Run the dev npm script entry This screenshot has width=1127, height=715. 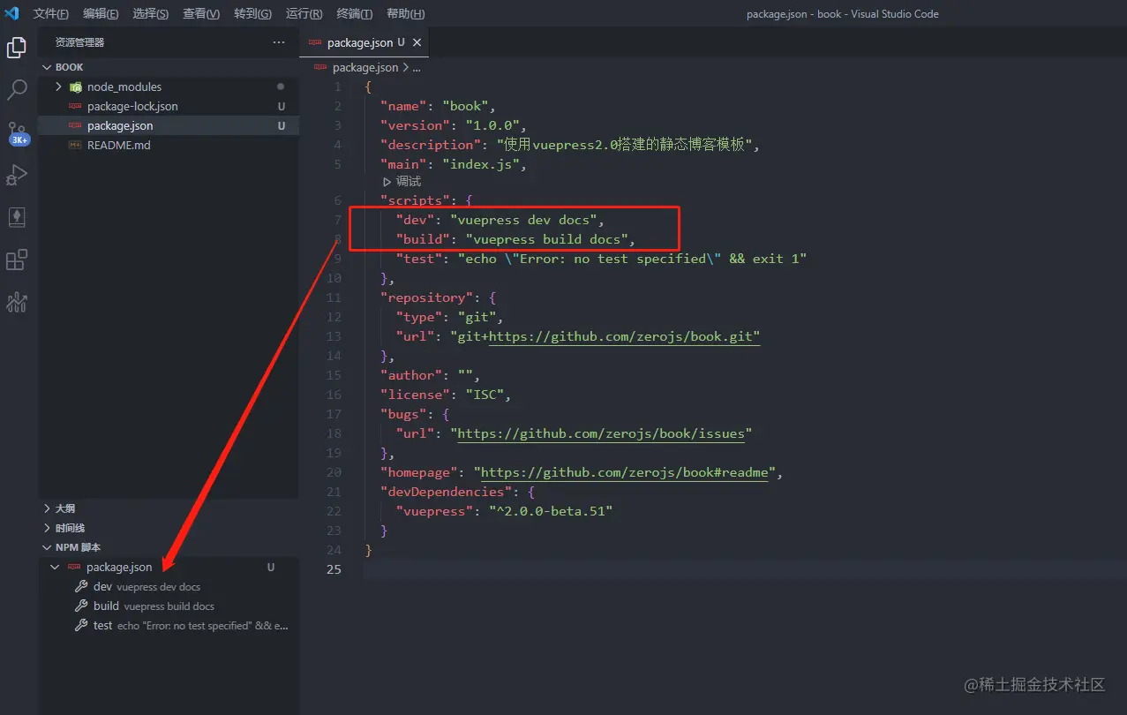pos(169,586)
